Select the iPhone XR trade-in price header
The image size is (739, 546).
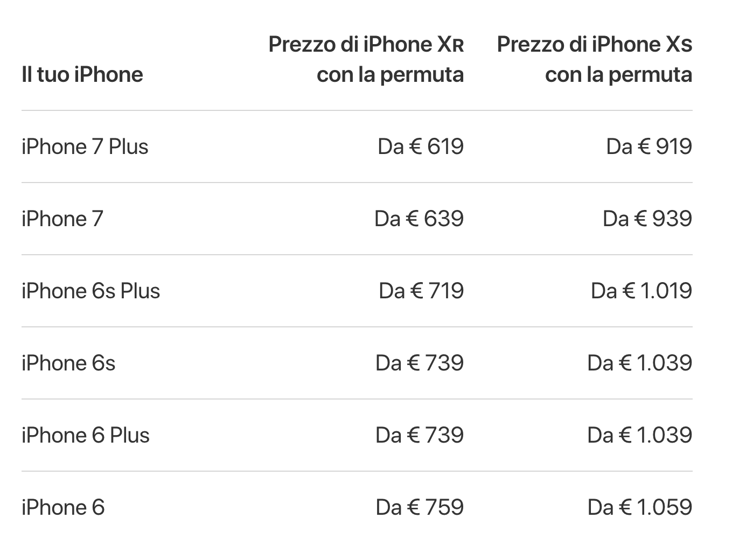(x=366, y=59)
